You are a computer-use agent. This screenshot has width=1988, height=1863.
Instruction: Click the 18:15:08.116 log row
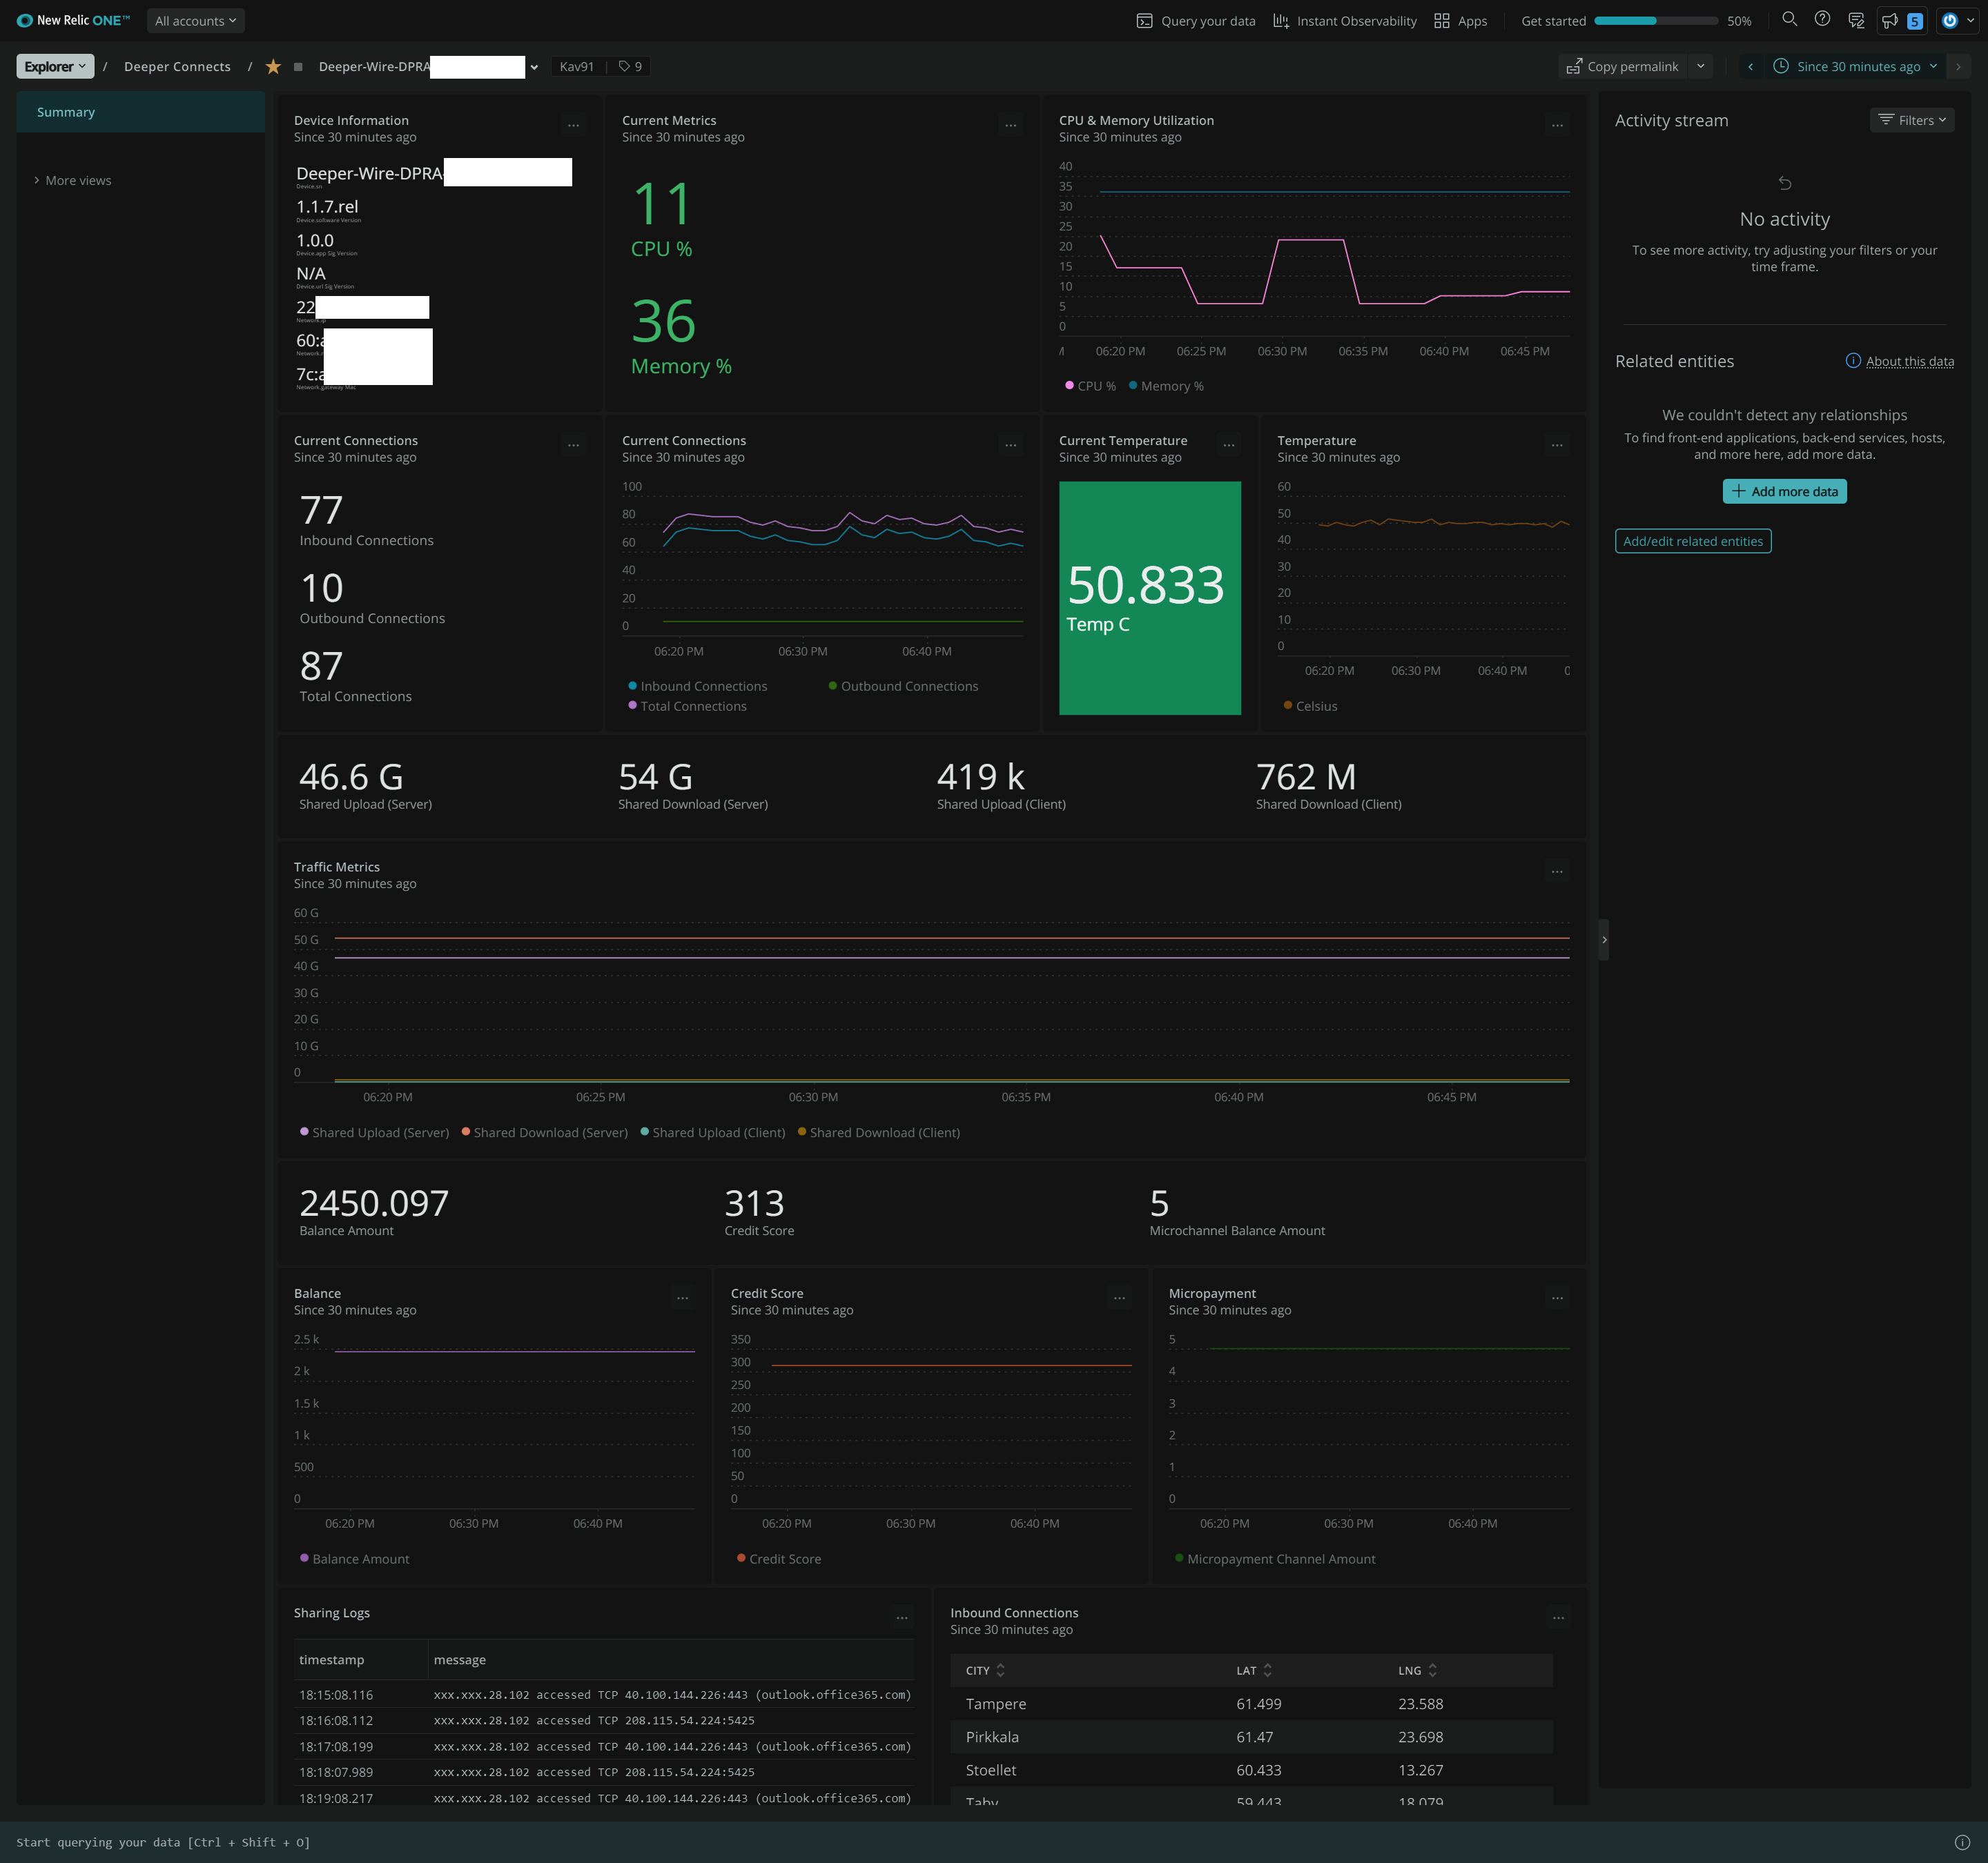click(x=604, y=1695)
